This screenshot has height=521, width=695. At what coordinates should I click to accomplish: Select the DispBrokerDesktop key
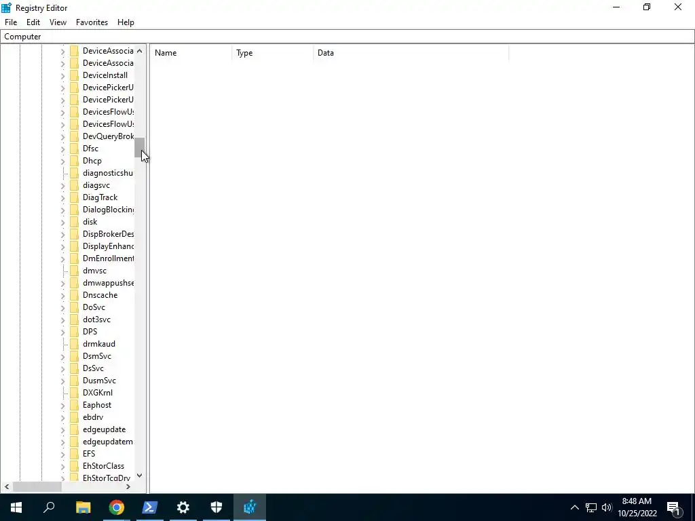point(108,234)
